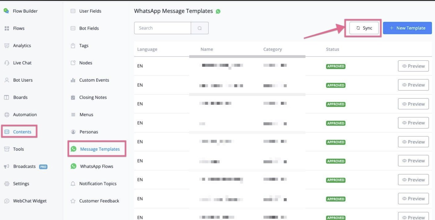Preview the first template row
435x220 pixels.
(413, 66)
